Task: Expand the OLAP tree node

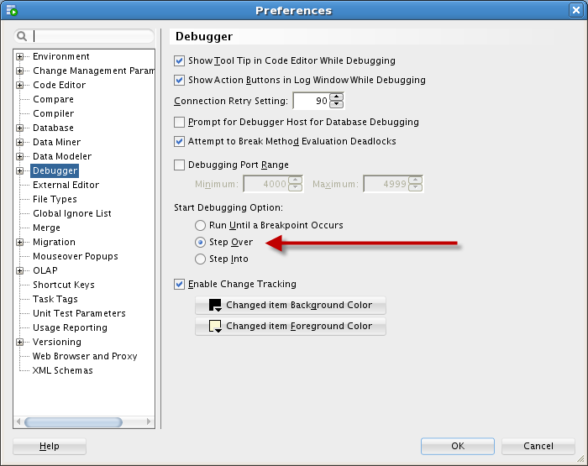Action: click(x=20, y=270)
